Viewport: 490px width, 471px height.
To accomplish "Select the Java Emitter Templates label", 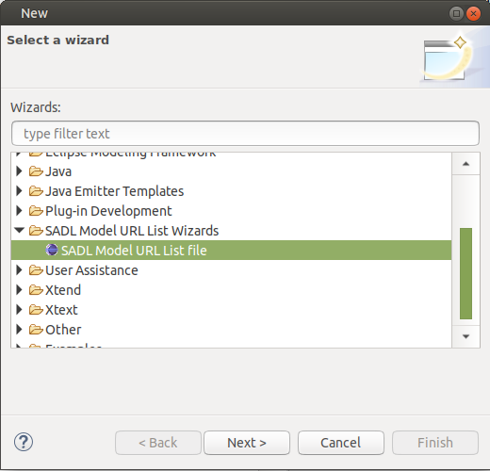I will click(115, 191).
